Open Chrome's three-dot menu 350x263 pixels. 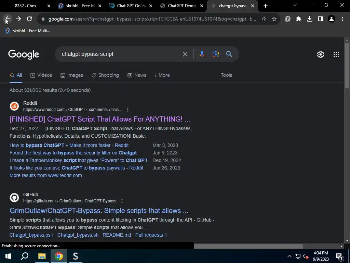pos(342,19)
